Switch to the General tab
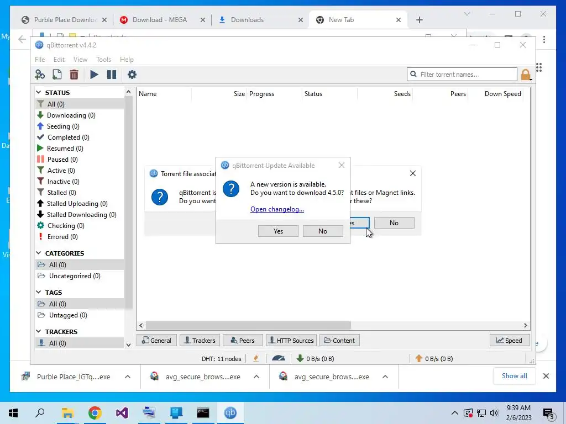 pyautogui.click(x=156, y=340)
